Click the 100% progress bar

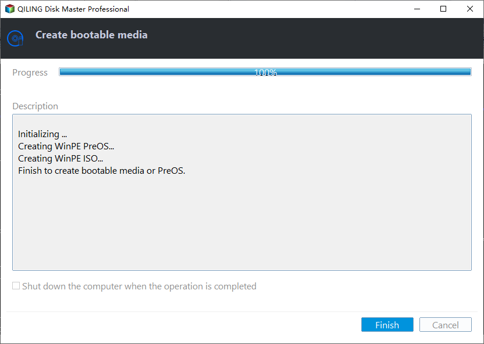point(265,72)
